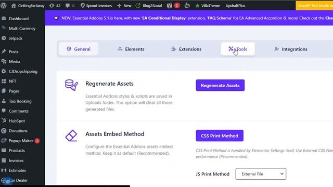Click the GiveWP Test Mode notice
333x187 pixels.
(314, 6)
